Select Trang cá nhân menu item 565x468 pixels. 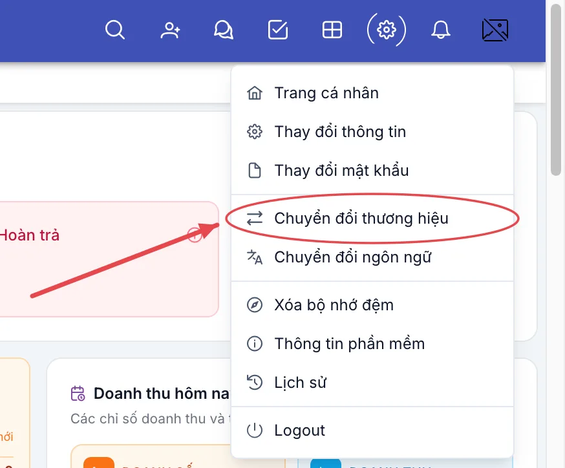point(372,93)
